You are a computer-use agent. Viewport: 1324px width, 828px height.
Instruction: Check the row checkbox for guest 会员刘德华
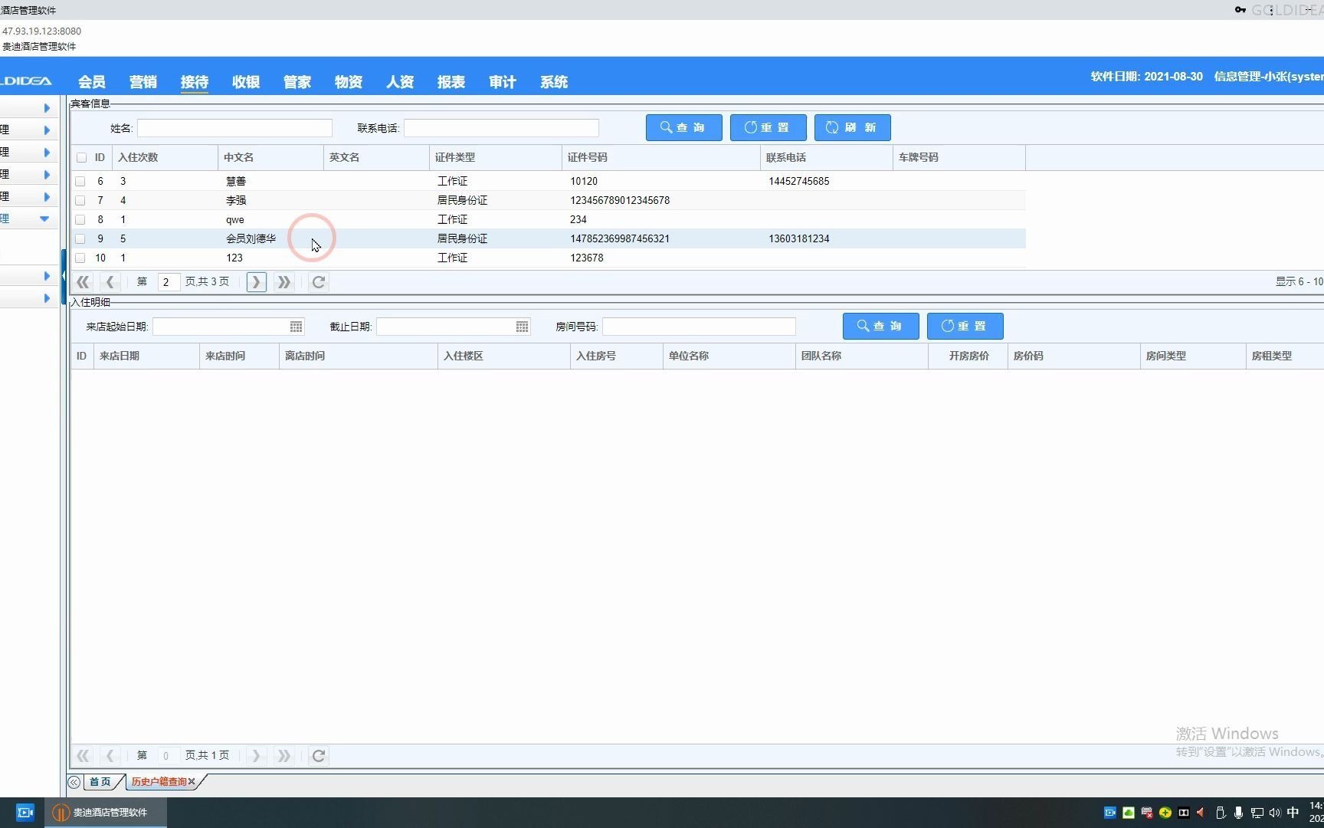tap(80, 238)
